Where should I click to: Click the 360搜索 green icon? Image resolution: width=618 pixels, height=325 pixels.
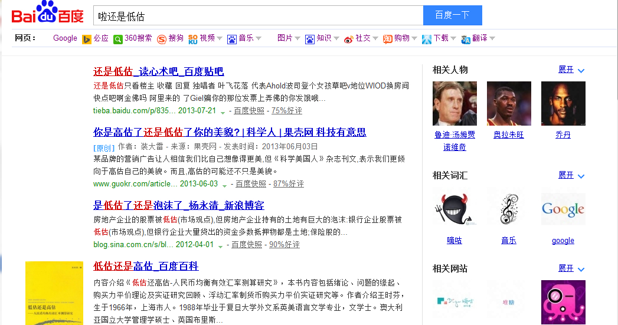tap(118, 39)
